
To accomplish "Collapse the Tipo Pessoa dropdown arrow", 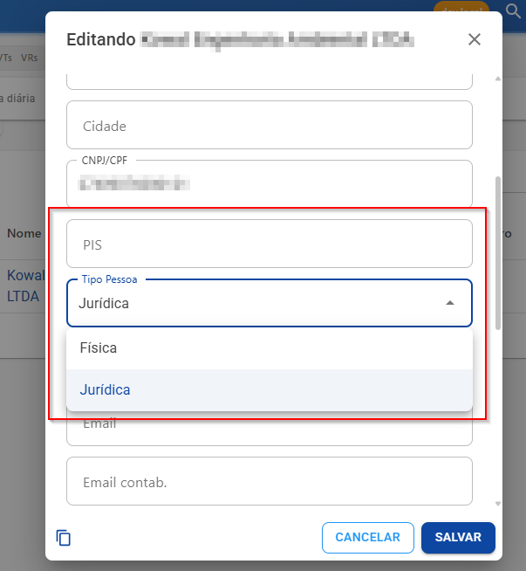I will pos(450,303).
